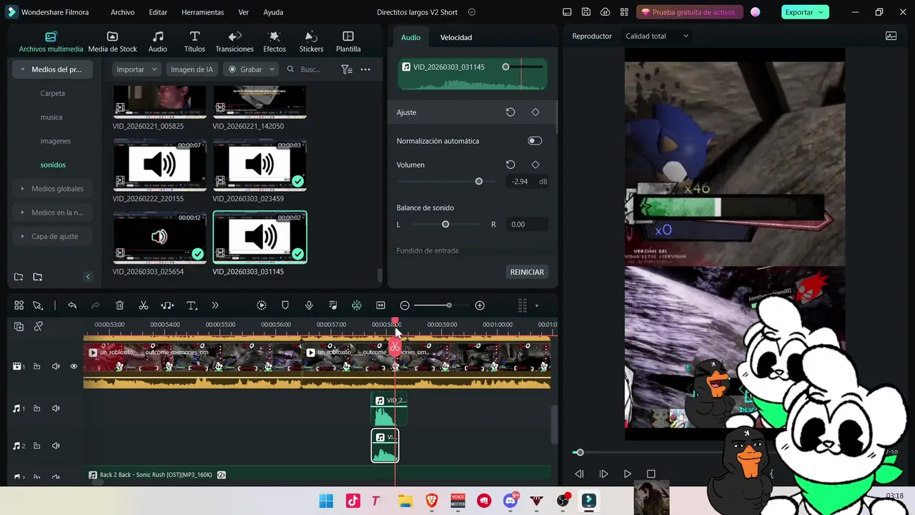Select the VID_20260222_220155 audio thumbnail
Screen dimensions: 915x515
(x=159, y=165)
